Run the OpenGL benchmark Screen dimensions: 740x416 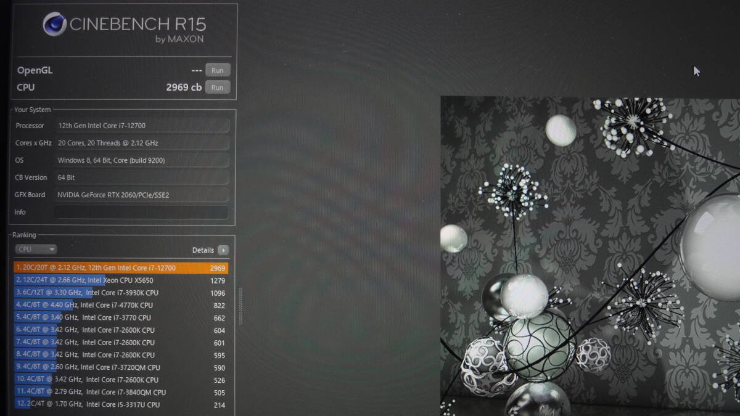[218, 70]
